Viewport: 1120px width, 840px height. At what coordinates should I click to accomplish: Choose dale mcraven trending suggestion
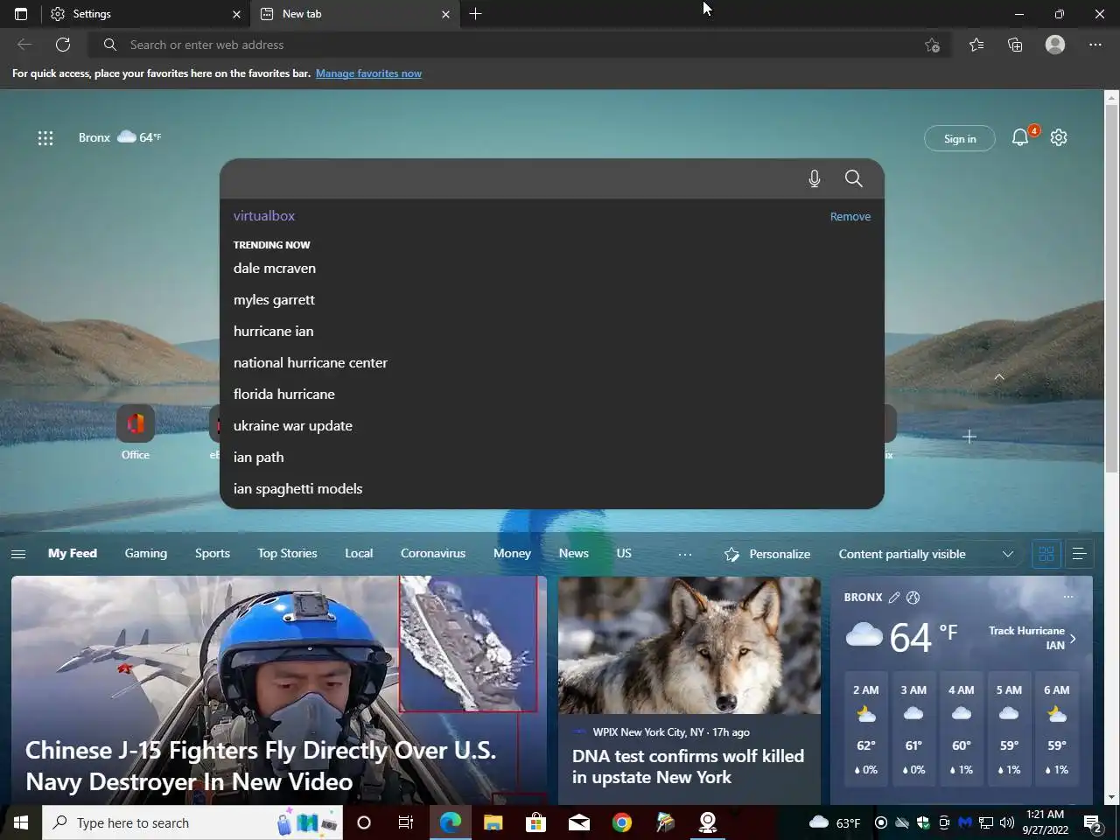point(275,268)
